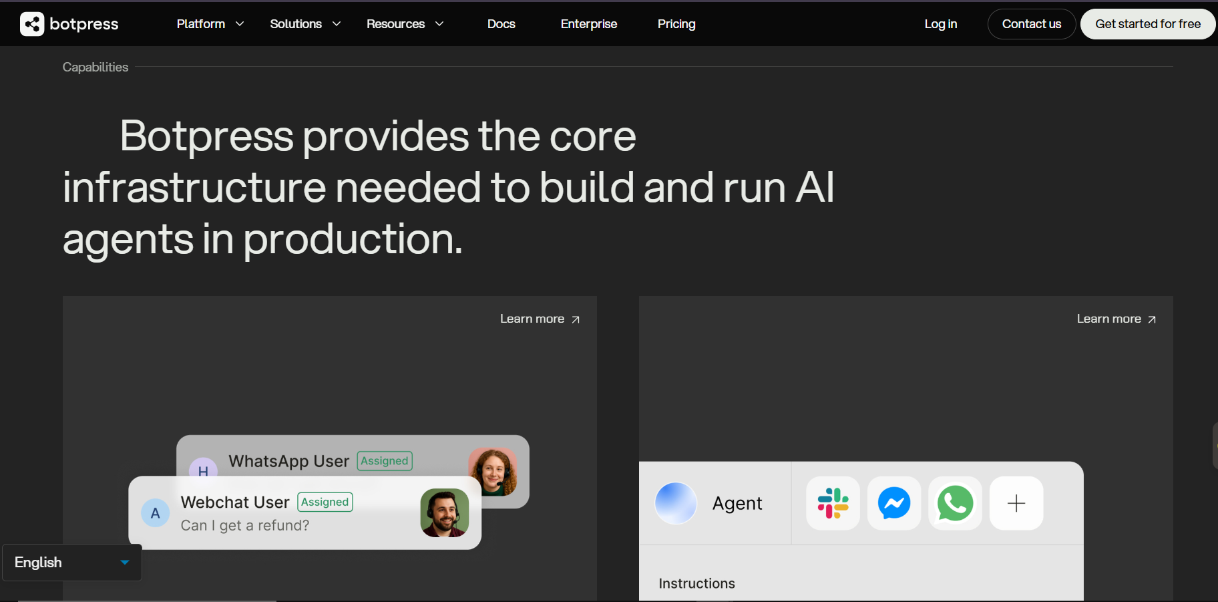Expand the Solutions menu chevron
The width and height of the screenshot is (1218, 602).
point(337,24)
